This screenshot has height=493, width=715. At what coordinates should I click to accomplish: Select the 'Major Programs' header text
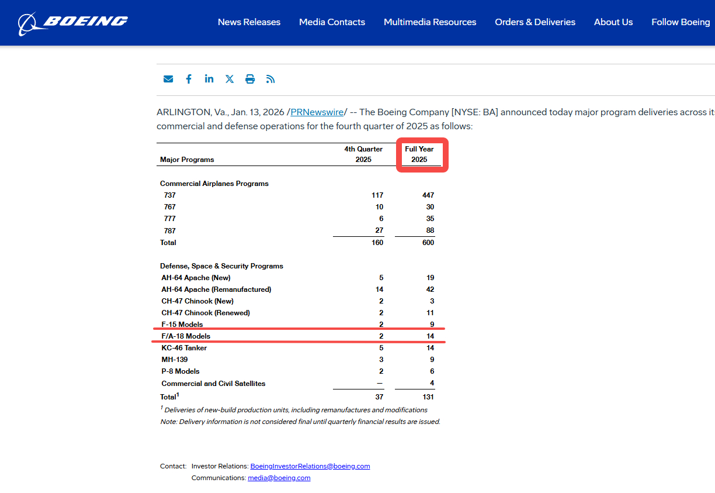187,160
